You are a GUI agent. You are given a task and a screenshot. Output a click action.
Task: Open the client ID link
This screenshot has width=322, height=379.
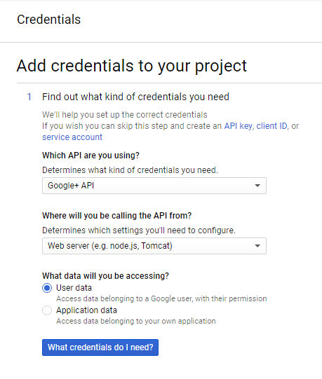click(x=271, y=126)
